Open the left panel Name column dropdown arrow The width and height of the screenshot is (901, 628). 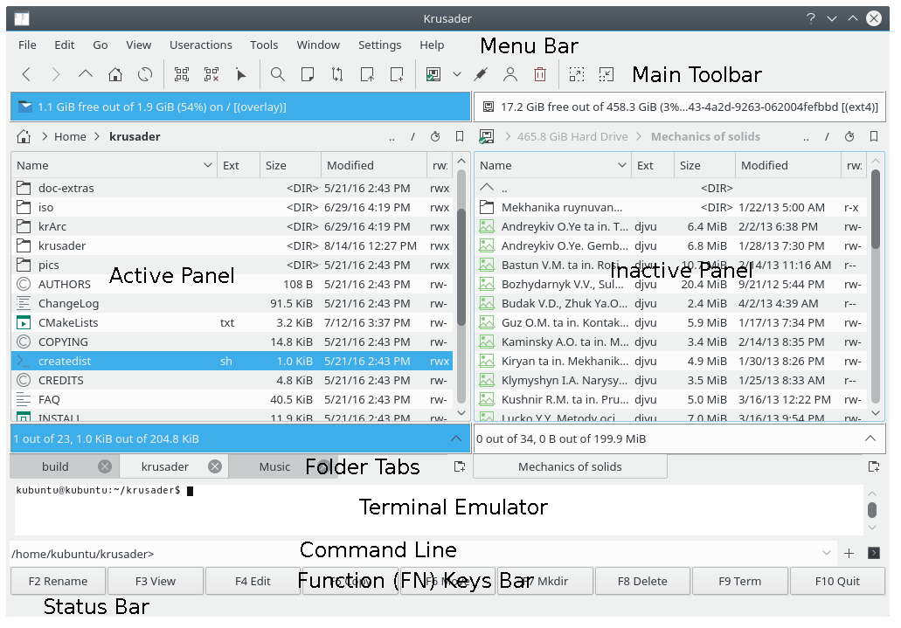pyautogui.click(x=208, y=165)
